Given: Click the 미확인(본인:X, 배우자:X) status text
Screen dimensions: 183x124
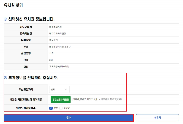Looking at the screenshot, I should [84, 99].
